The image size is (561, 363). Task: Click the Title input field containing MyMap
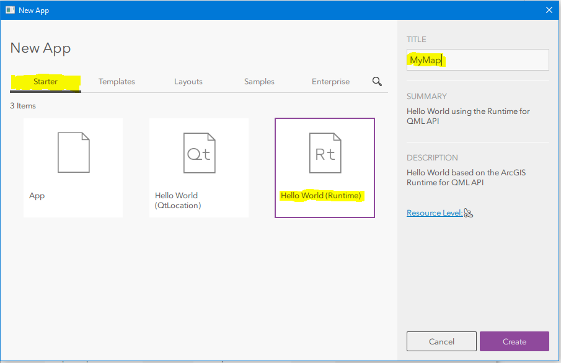pos(478,59)
